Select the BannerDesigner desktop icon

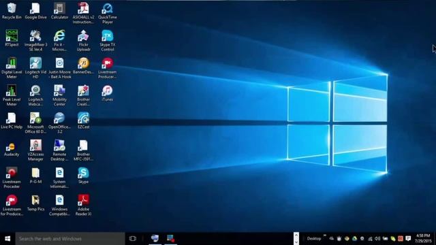(x=83, y=66)
